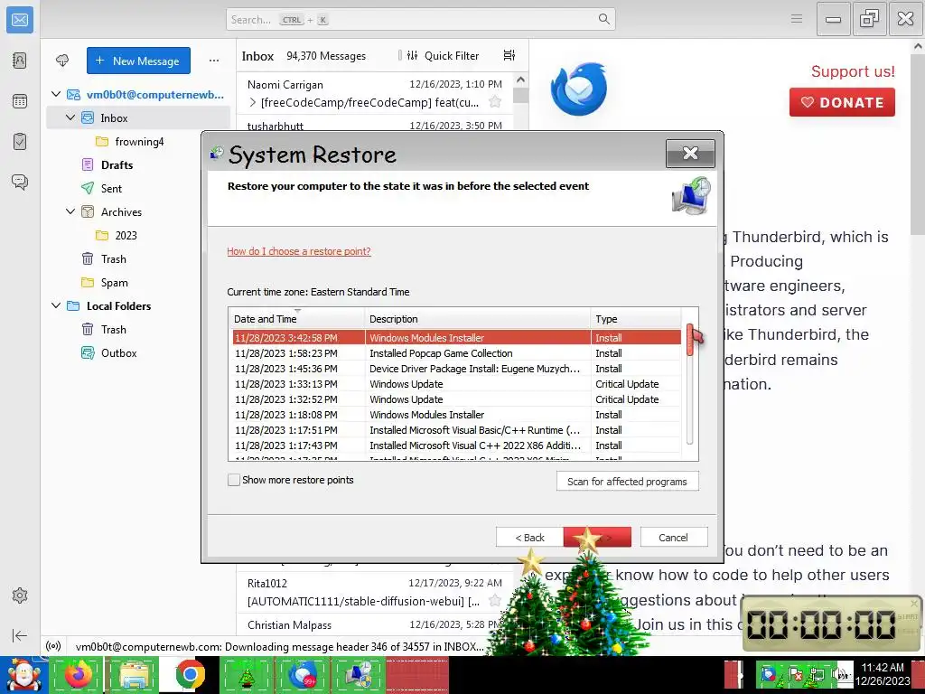Click the network tray icon
This screenshot has width=925, height=694.
pos(818,675)
